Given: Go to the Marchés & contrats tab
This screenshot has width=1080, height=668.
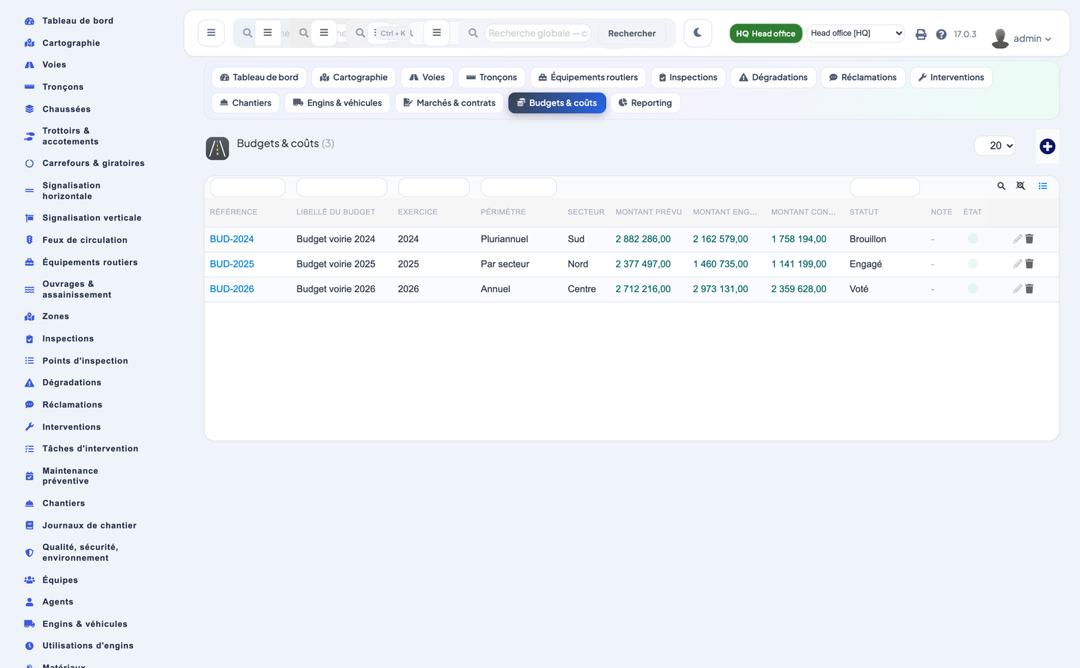Looking at the screenshot, I should pyautogui.click(x=449, y=102).
